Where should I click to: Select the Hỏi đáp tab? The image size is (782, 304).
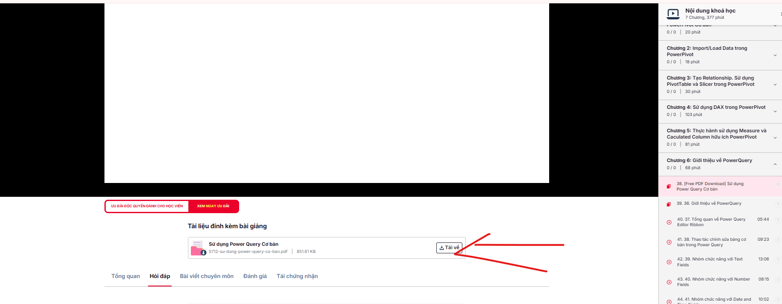(160, 276)
